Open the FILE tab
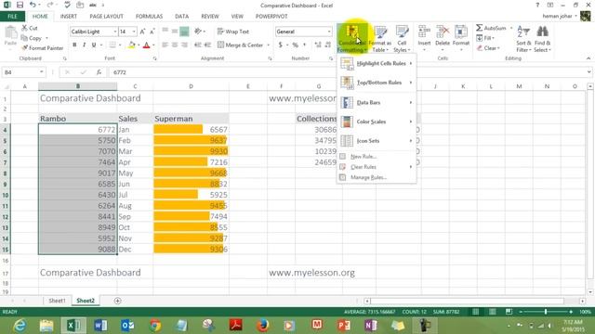 [12, 17]
